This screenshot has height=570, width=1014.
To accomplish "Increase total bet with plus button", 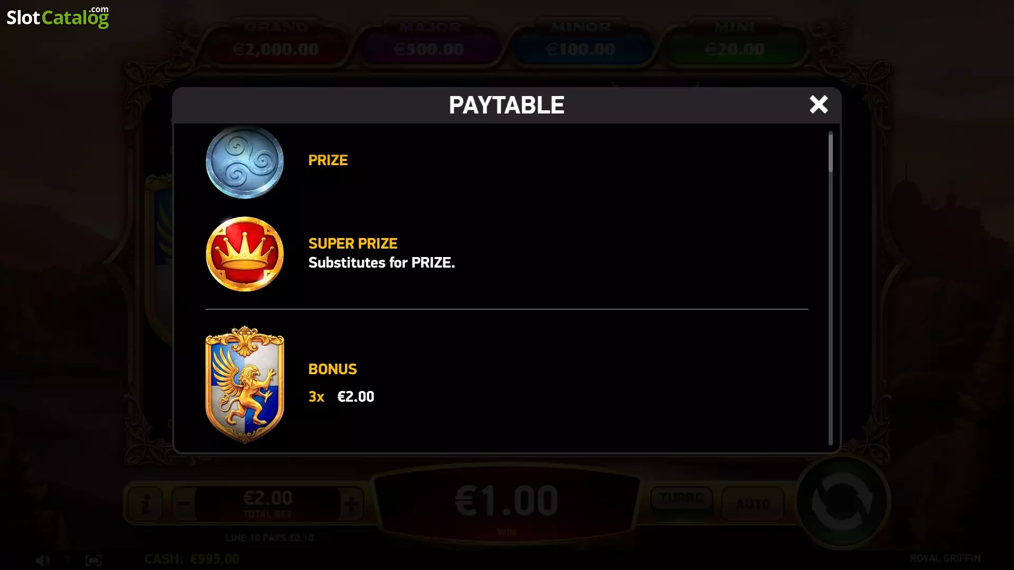I will click(351, 503).
